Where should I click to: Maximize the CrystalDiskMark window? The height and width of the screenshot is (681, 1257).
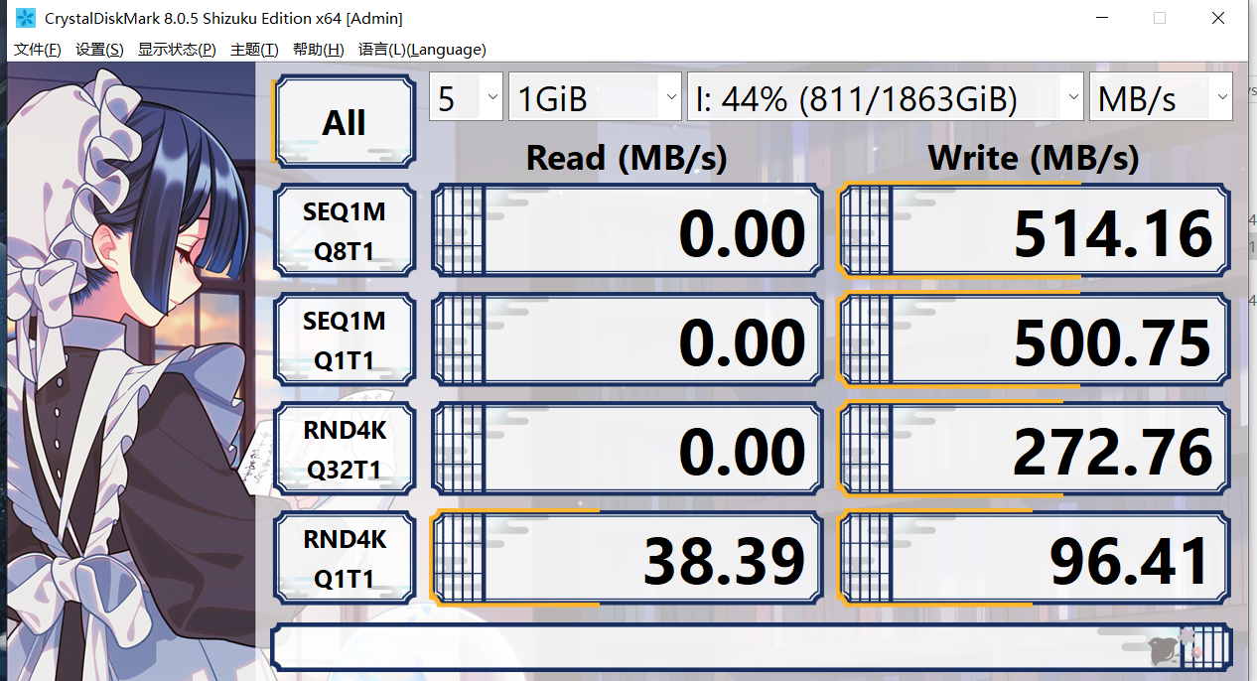pos(1160,18)
